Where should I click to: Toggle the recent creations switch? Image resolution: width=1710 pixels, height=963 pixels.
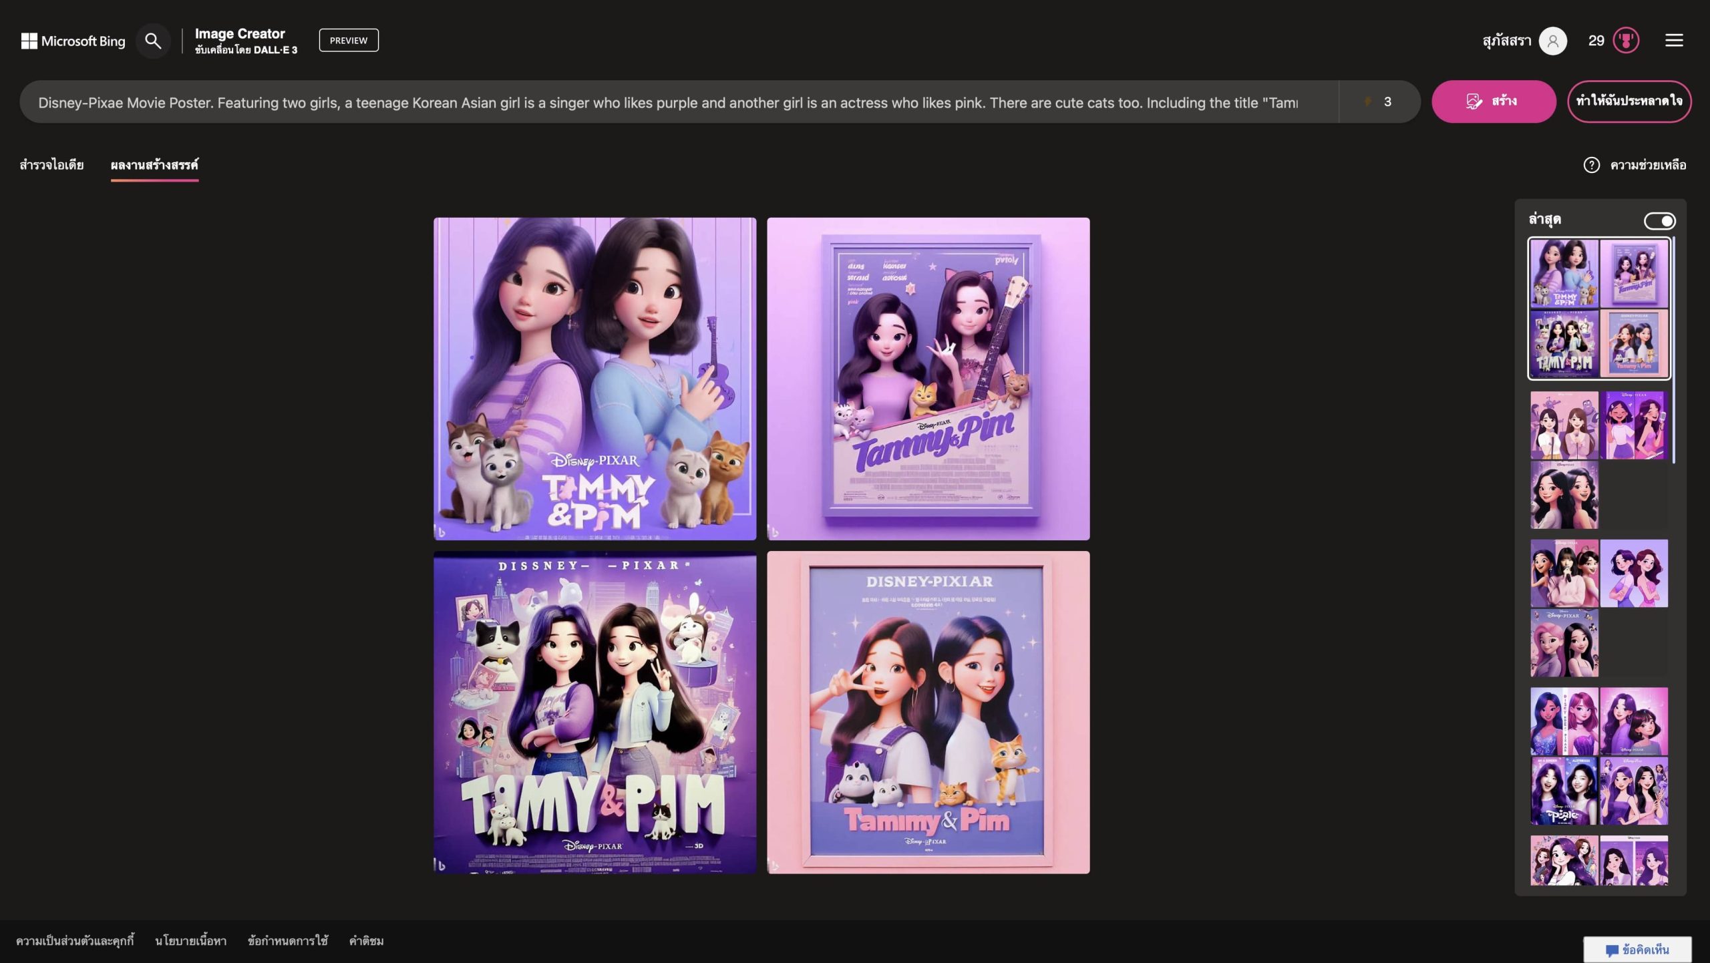tap(1659, 221)
